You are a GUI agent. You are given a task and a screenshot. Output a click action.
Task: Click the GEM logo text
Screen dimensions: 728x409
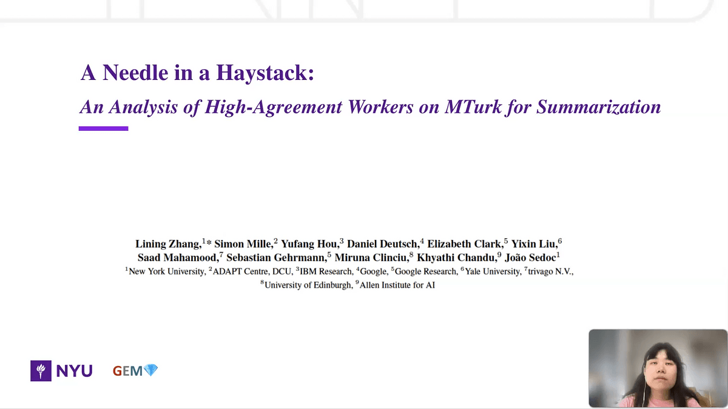tap(127, 370)
